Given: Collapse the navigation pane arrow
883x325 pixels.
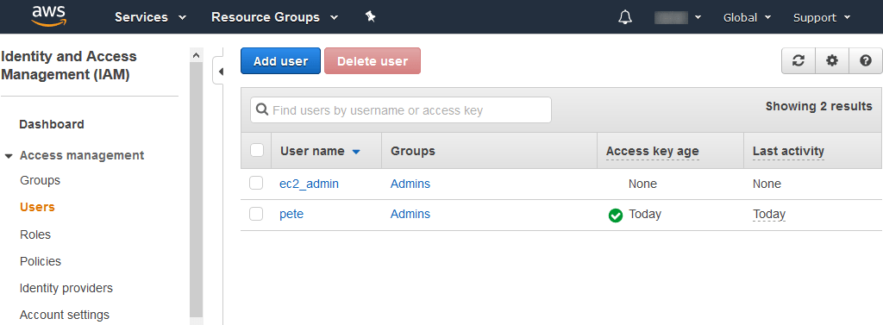Looking at the screenshot, I should [220, 72].
